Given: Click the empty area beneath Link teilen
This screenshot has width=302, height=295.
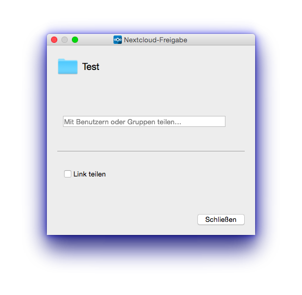Looking at the screenshot, I should [x=123, y=195].
